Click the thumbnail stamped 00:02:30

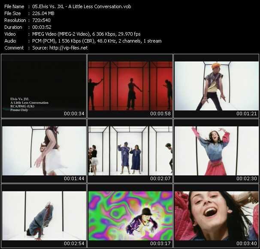coord(216,151)
